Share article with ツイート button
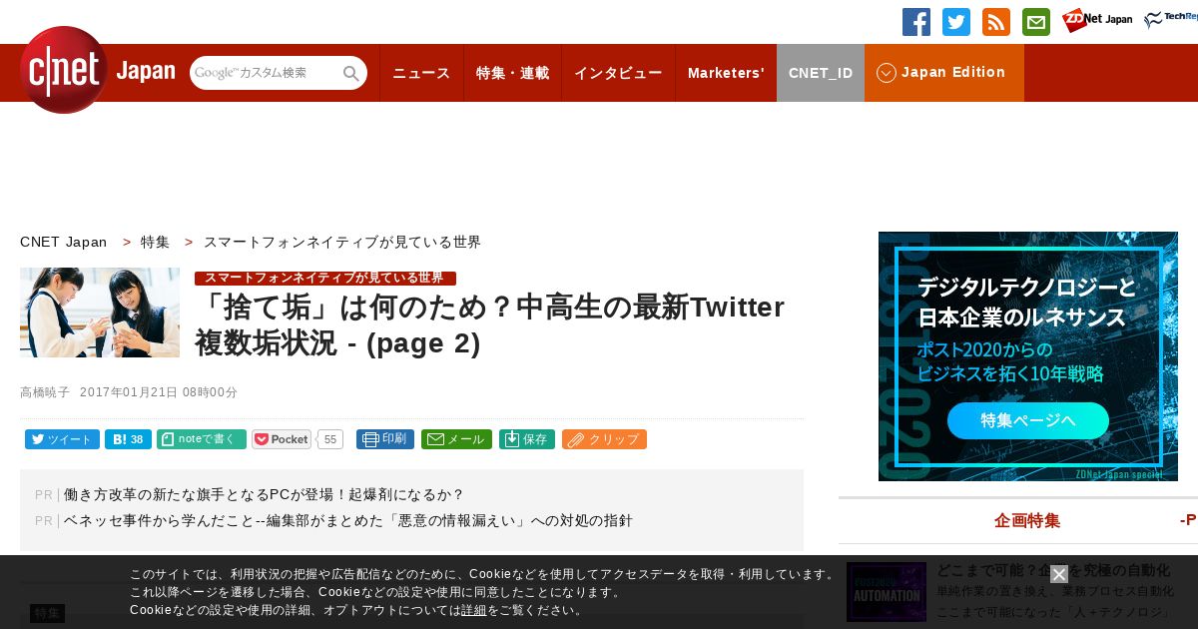 pyautogui.click(x=62, y=439)
